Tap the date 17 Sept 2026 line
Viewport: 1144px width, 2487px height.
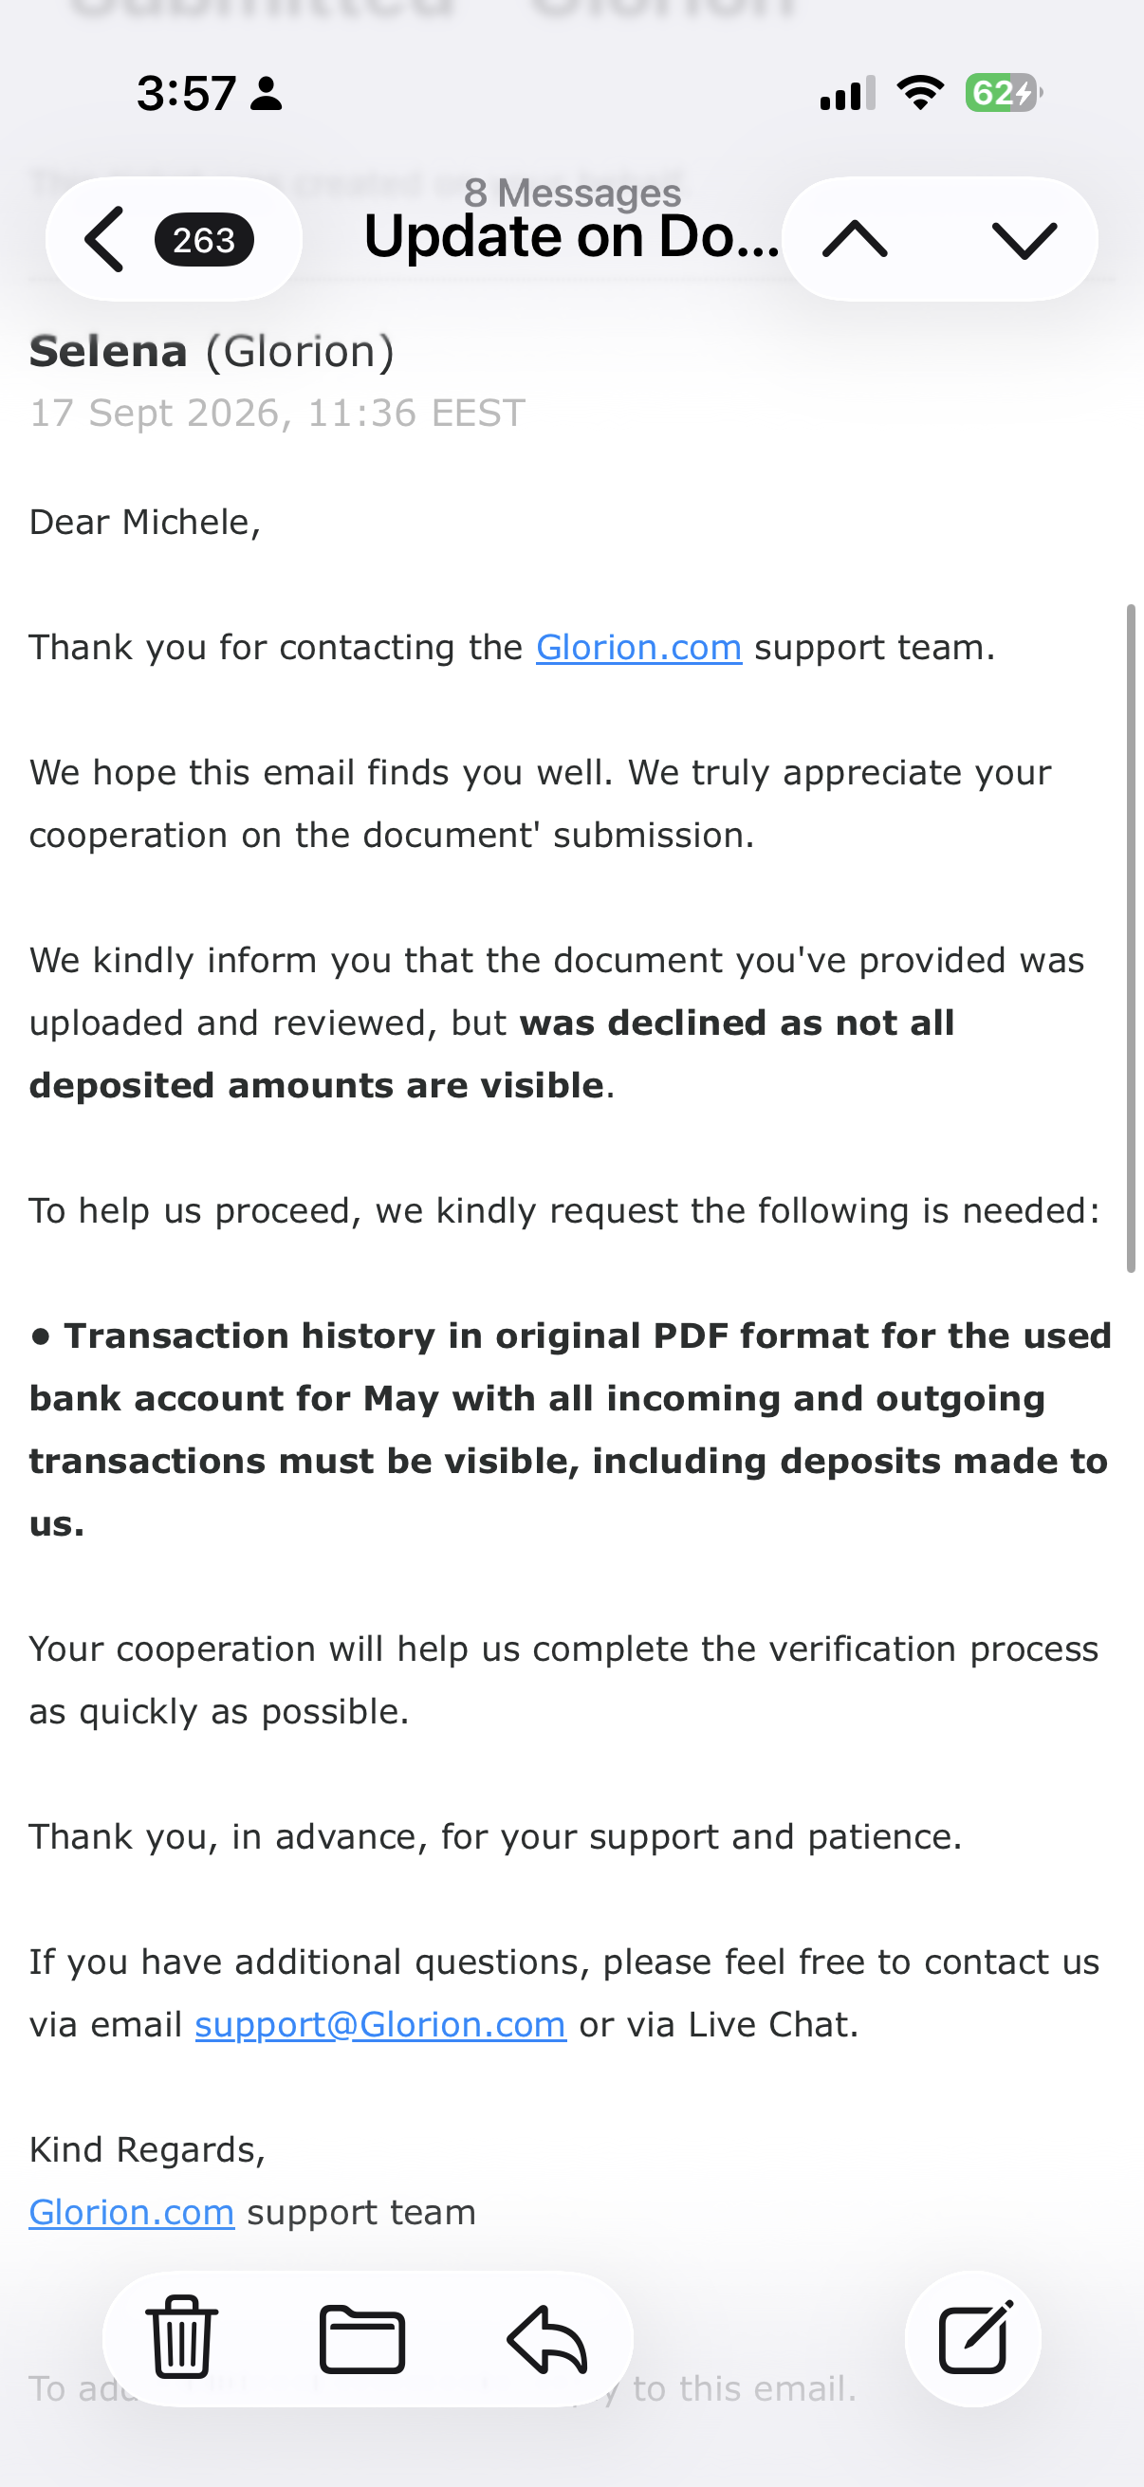(x=277, y=414)
